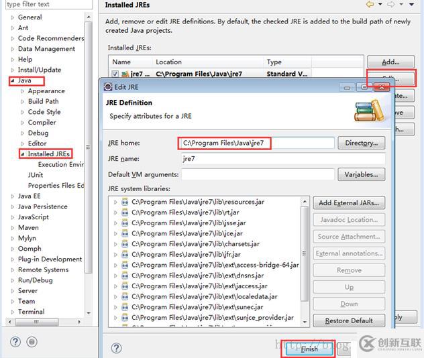Click the sunec.jar archive icon
This screenshot has width=424, height=358.
pyautogui.click(x=125, y=307)
